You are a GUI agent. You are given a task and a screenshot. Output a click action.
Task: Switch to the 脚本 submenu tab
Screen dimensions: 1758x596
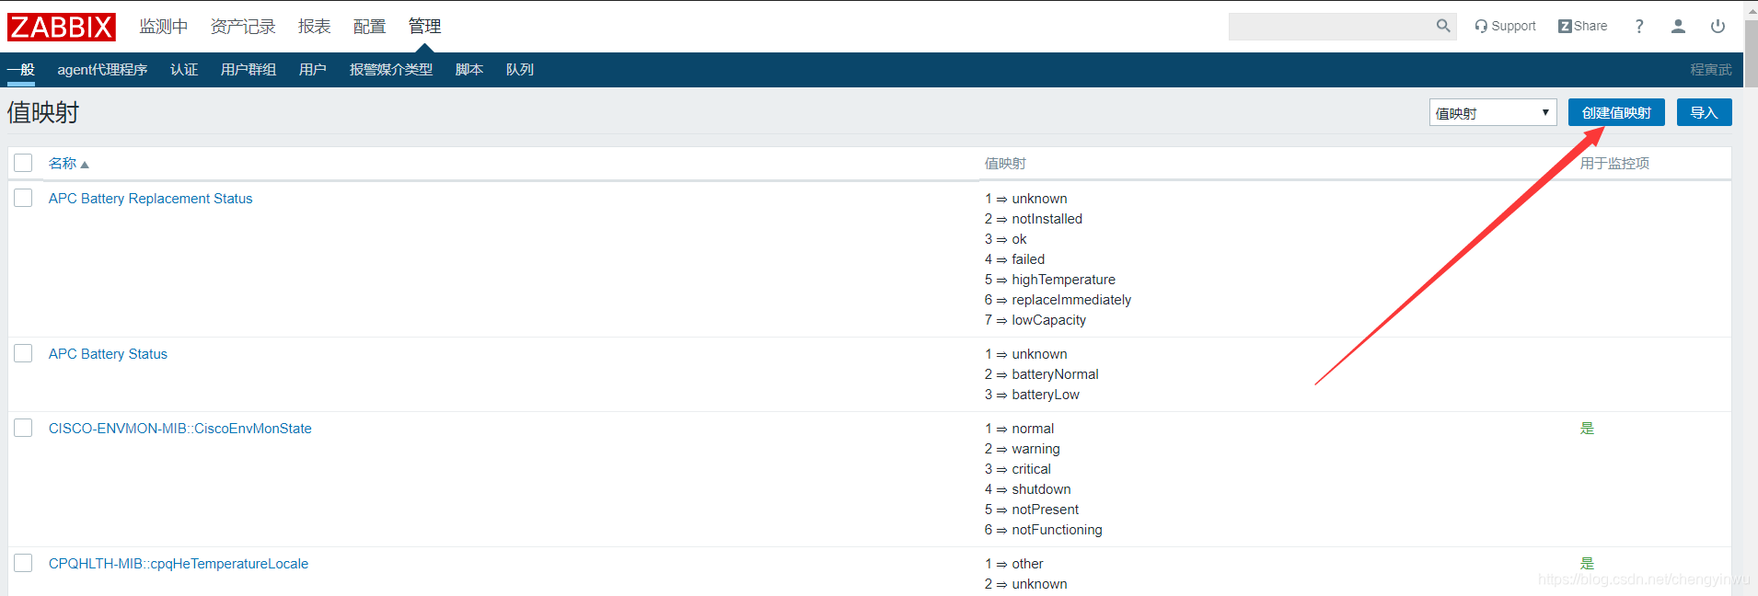pos(469,70)
